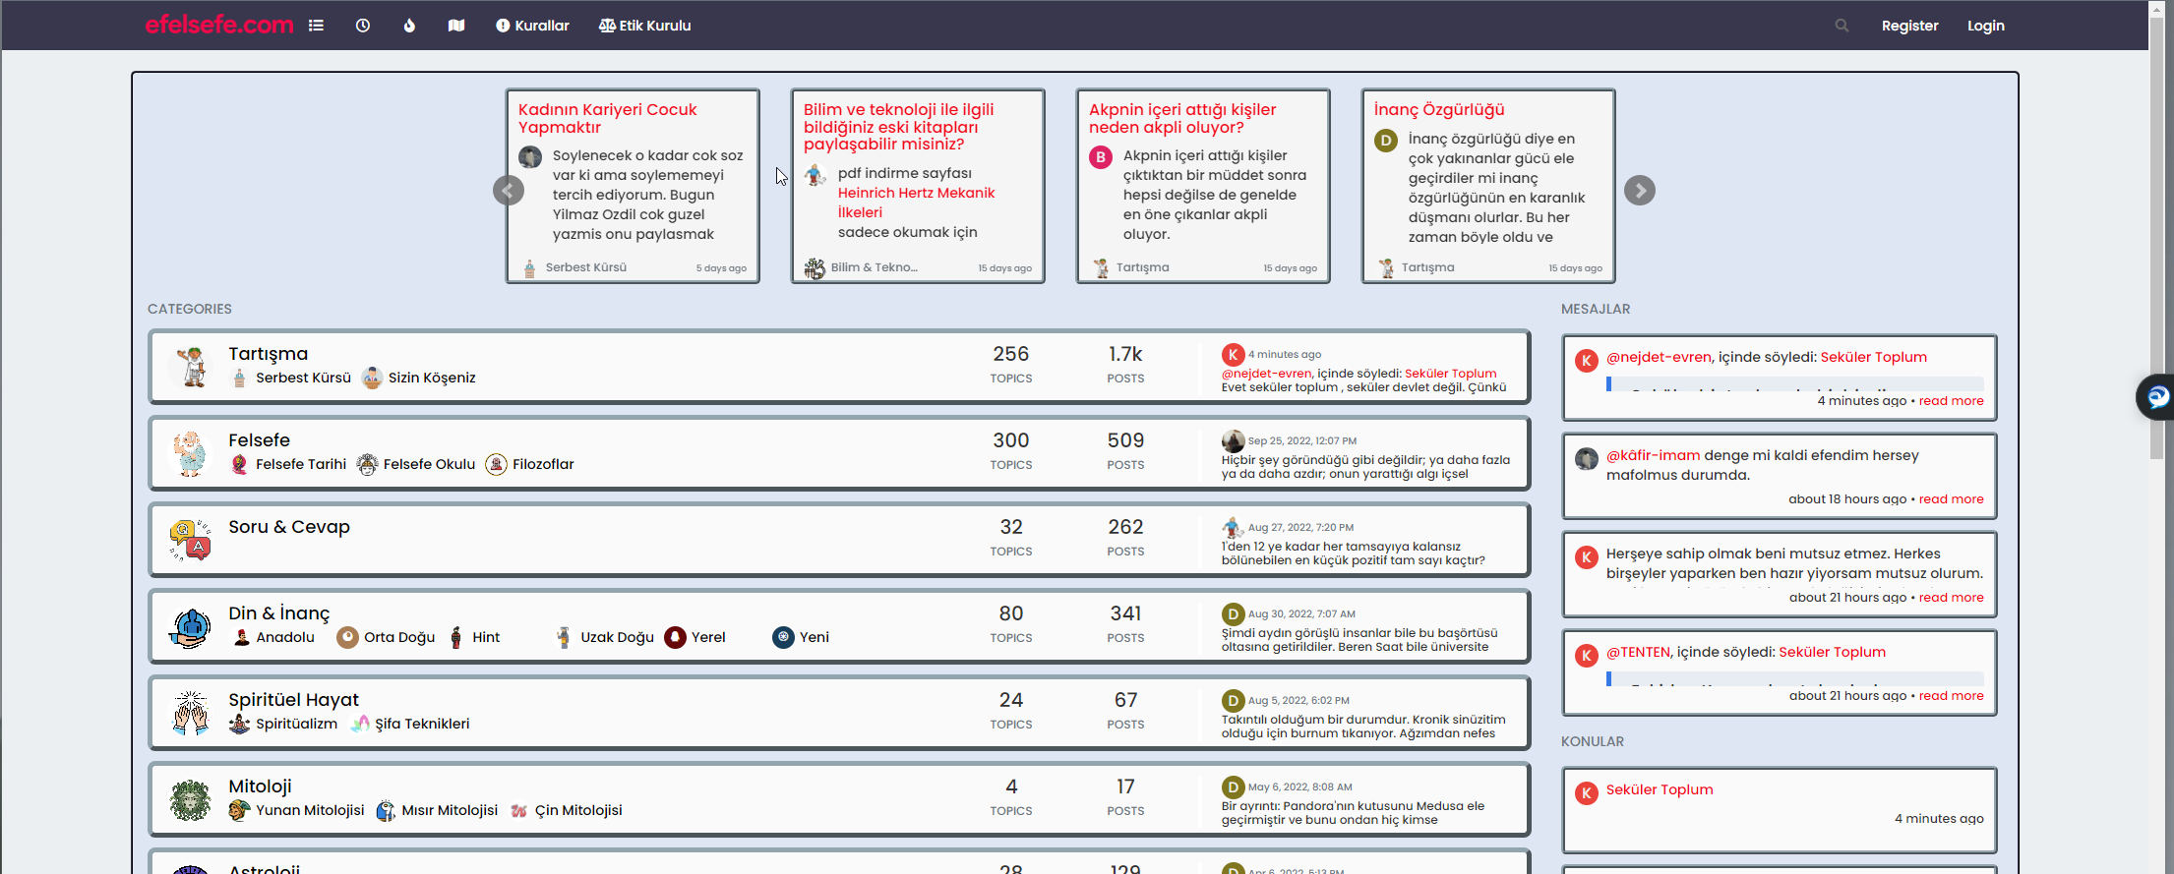Open the Felsefe category title

[x=259, y=440]
